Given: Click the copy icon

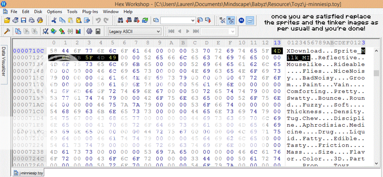Looking at the screenshot, I should (x=62, y=20).
